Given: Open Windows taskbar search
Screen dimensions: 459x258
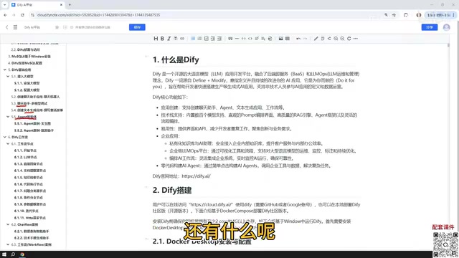Looking at the screenshot, I should (x=13, y=254).
